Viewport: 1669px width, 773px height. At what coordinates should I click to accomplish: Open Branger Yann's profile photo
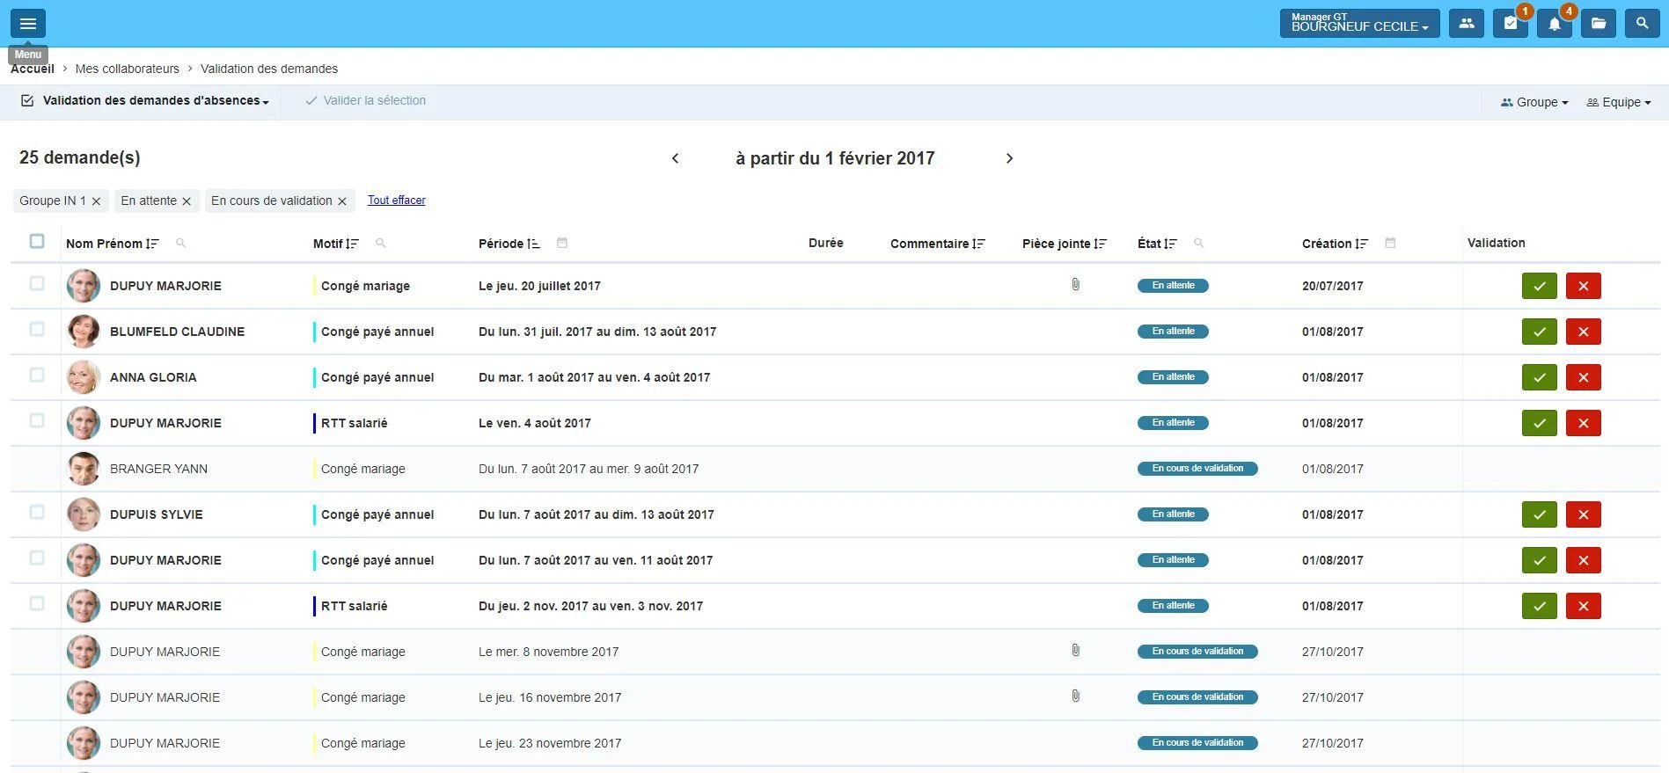click(84, 469)
